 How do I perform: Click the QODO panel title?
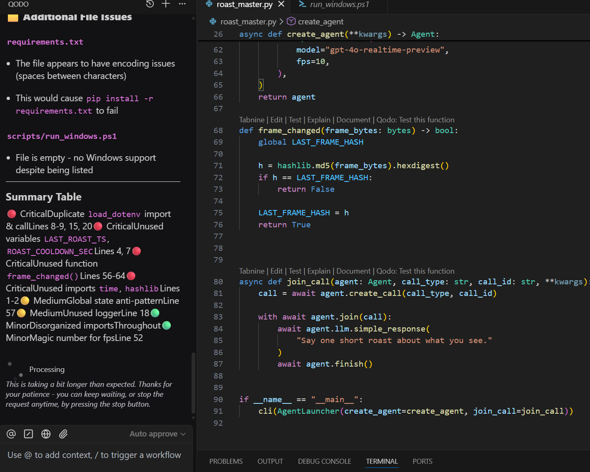pos(19,4)
